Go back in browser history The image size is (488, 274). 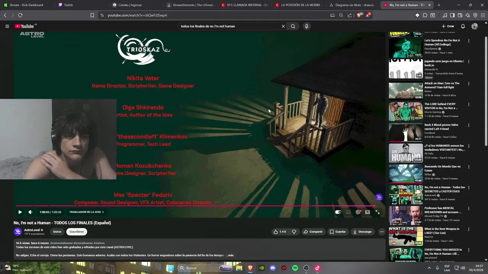coord(5,15)
